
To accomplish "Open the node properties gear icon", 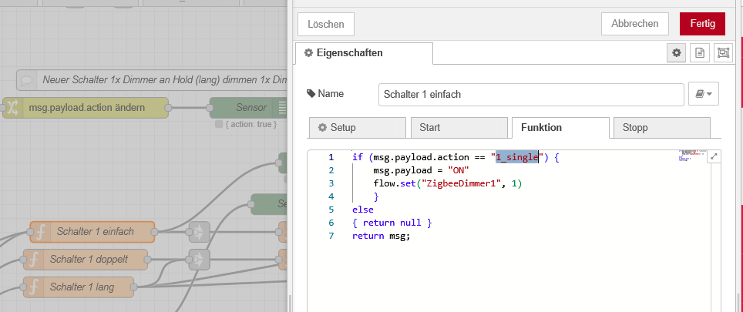I will click(x=677, y=53).
